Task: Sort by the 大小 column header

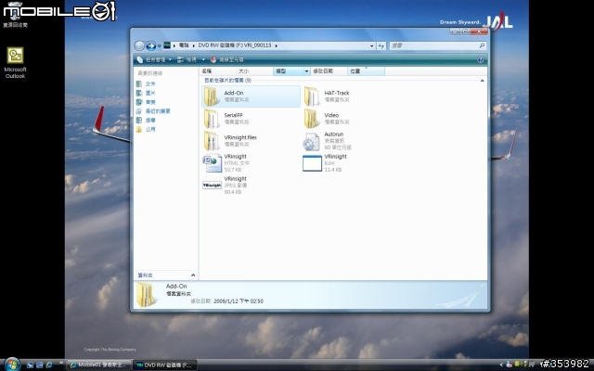Action: (x=254, y=71)
